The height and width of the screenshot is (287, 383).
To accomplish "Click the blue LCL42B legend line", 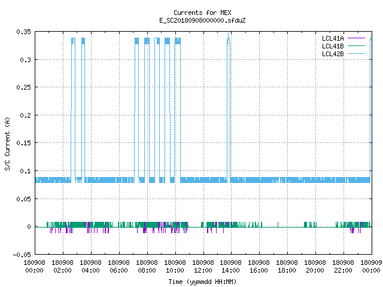I will pos(356,54).
